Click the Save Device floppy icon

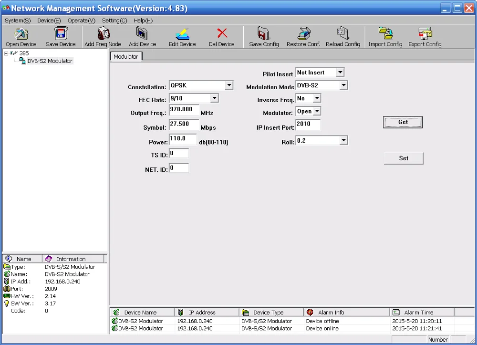(x=61, y=33)
